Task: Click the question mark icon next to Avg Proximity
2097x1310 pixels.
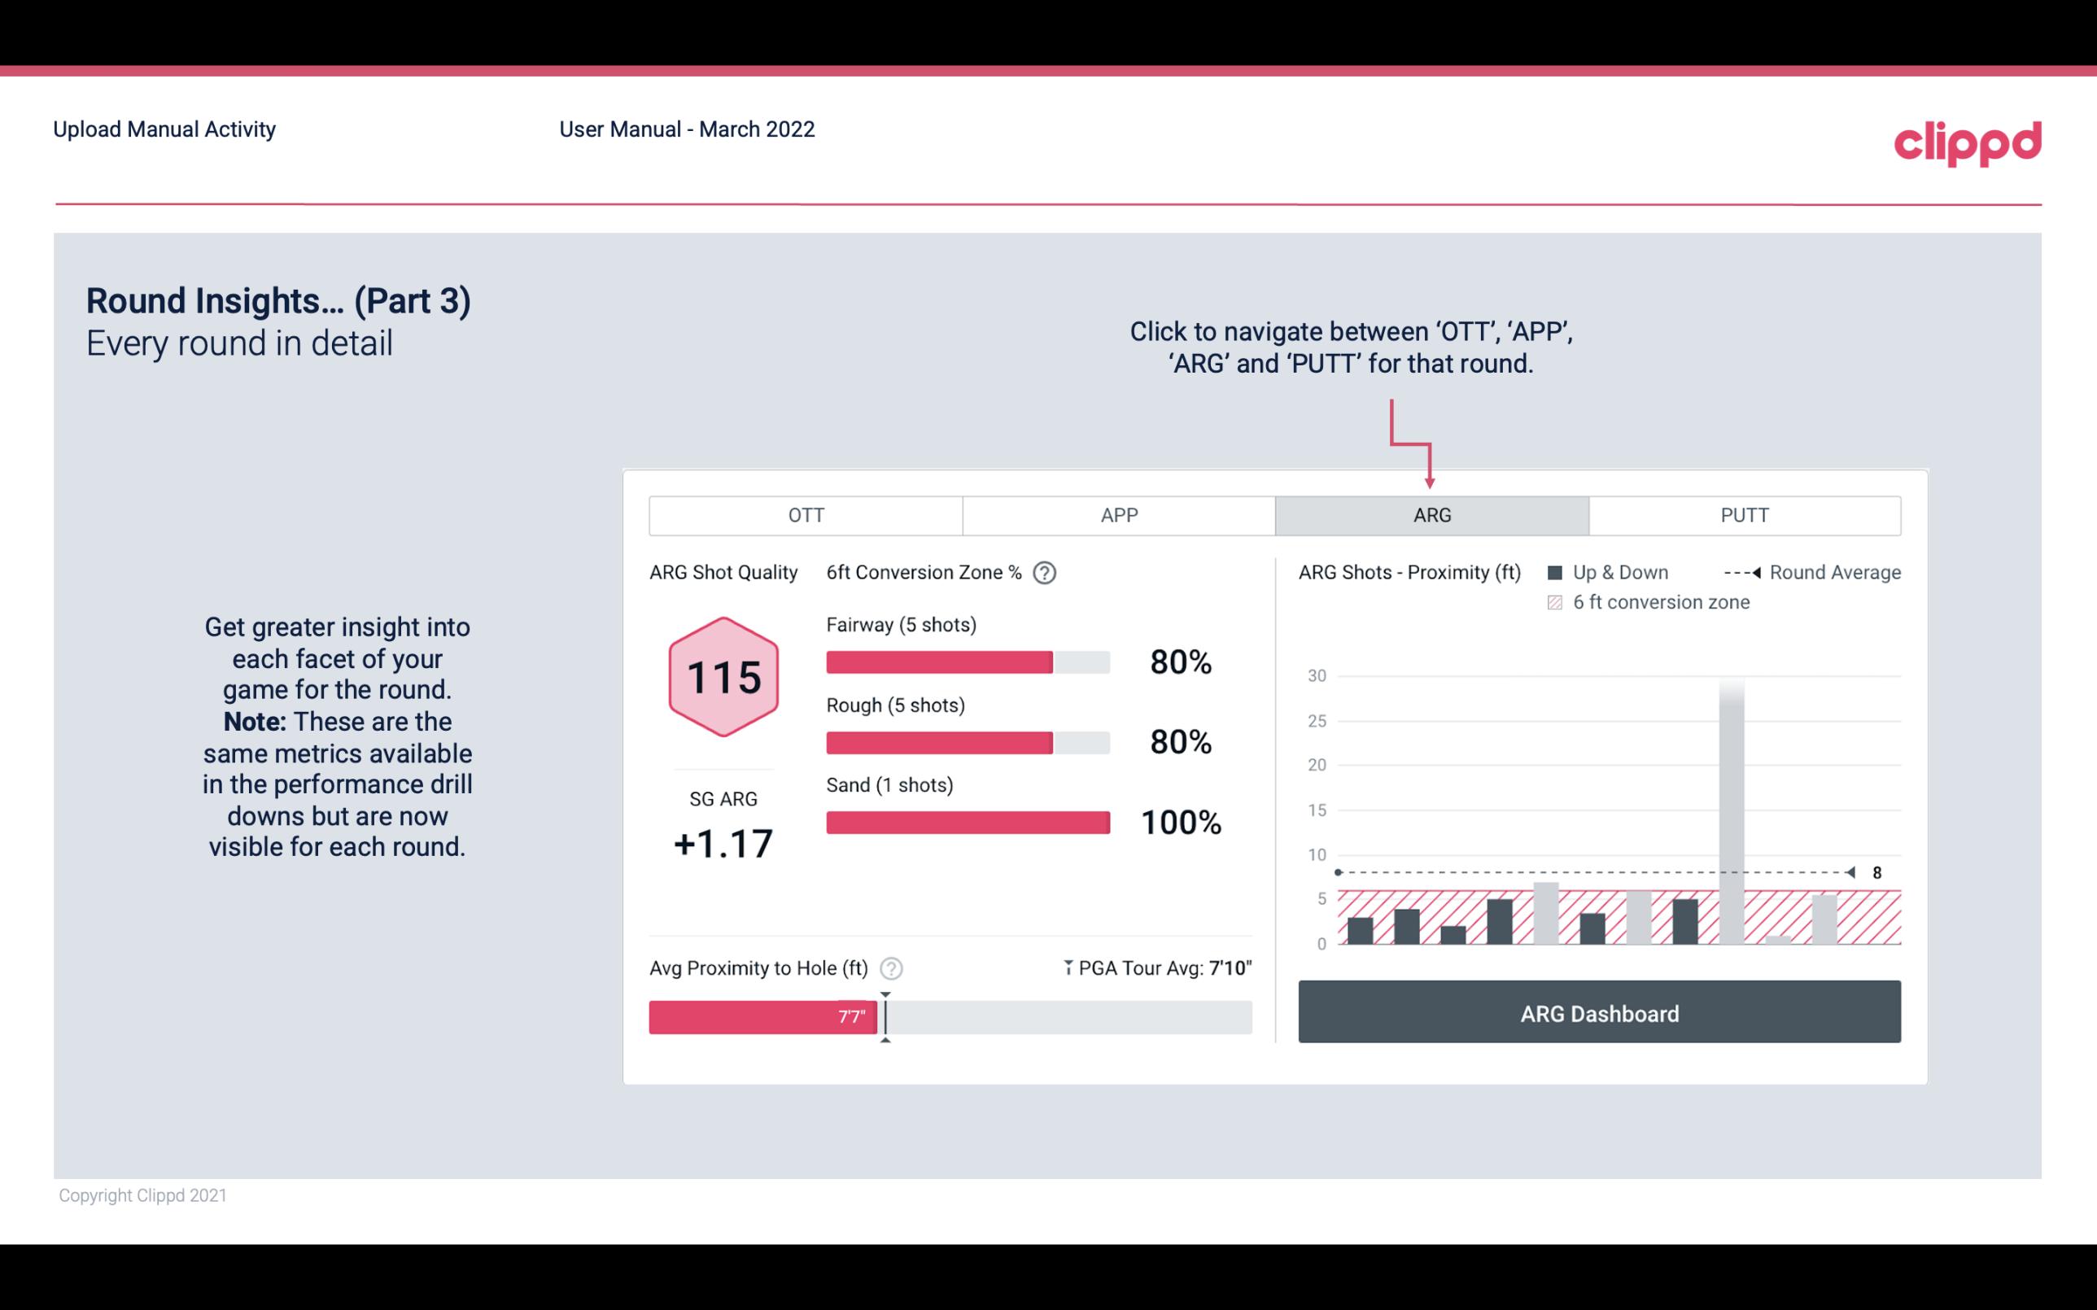Action: coord(893,967)
